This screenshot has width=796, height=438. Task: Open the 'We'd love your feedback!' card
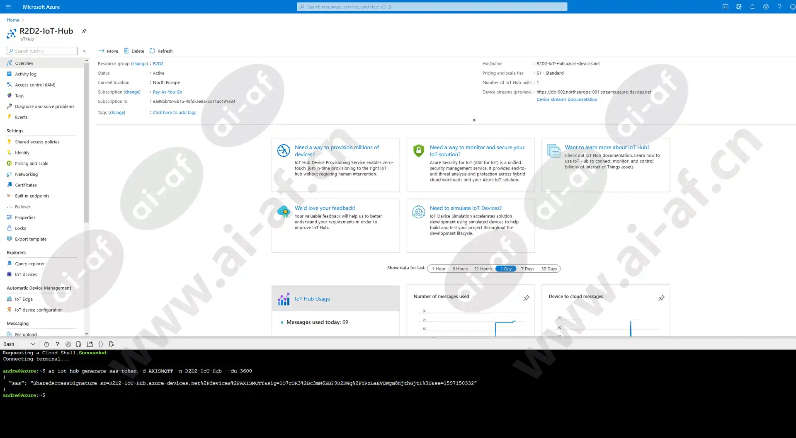pos(335,225)
